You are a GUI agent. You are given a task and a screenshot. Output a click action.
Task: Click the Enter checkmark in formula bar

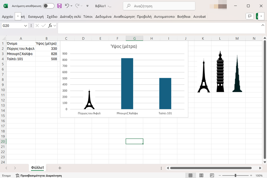pos(43,26)
